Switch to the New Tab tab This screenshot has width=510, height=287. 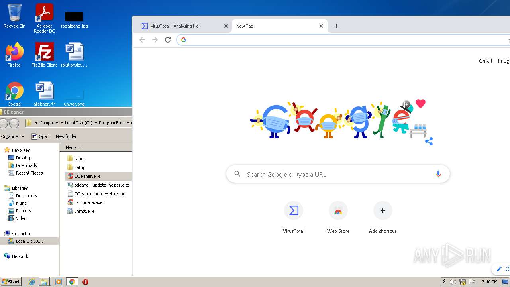tap(279, 26)
